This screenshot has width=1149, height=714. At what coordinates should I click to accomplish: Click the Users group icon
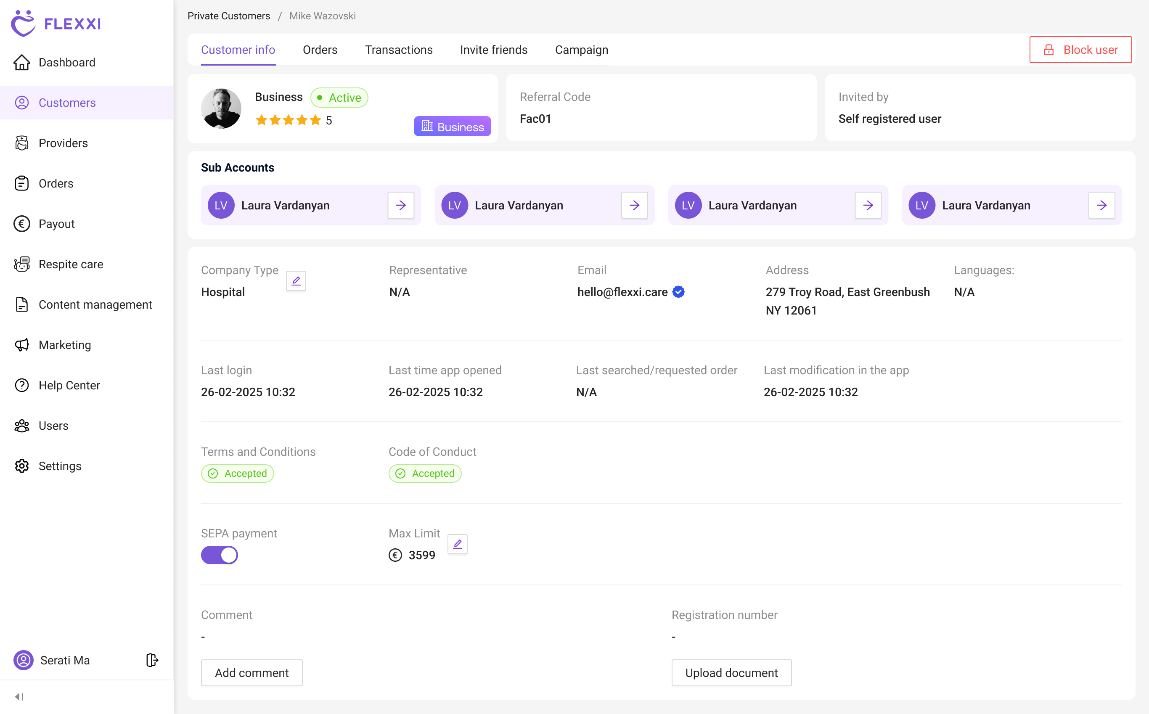pos(22,426)
